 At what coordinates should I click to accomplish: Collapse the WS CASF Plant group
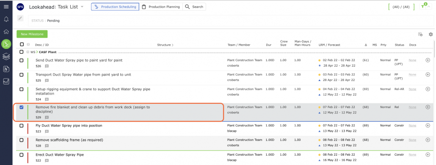pos(28,52)
